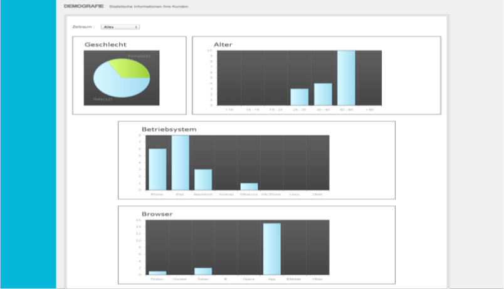Click the App bar in Browser chart
The height and width of the screenshot is (289, 504).
tap(271, 248)
